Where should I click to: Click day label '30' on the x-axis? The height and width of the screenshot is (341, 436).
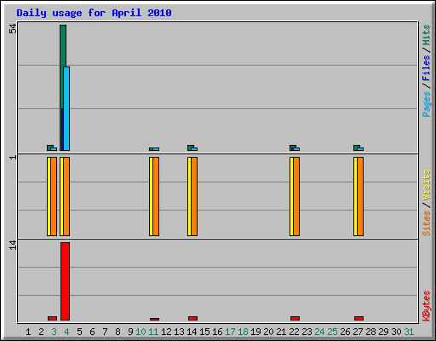[x=396, y=332]
